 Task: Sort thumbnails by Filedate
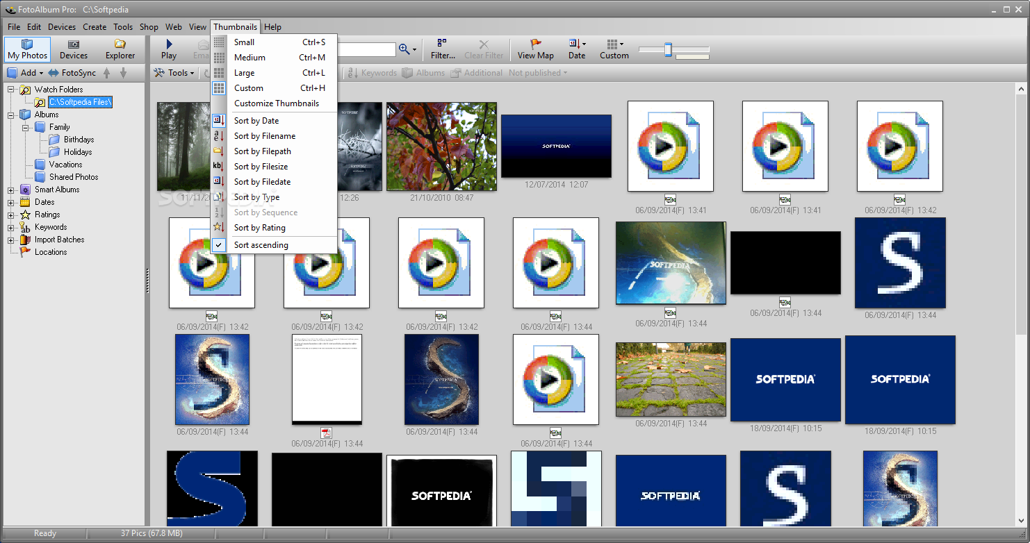coord(275,182)
